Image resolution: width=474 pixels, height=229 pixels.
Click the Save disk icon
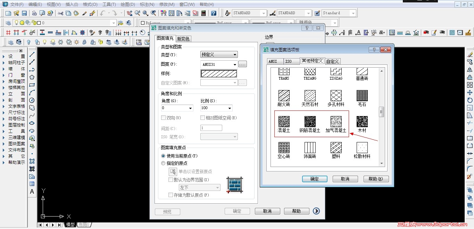pos(24,13)
